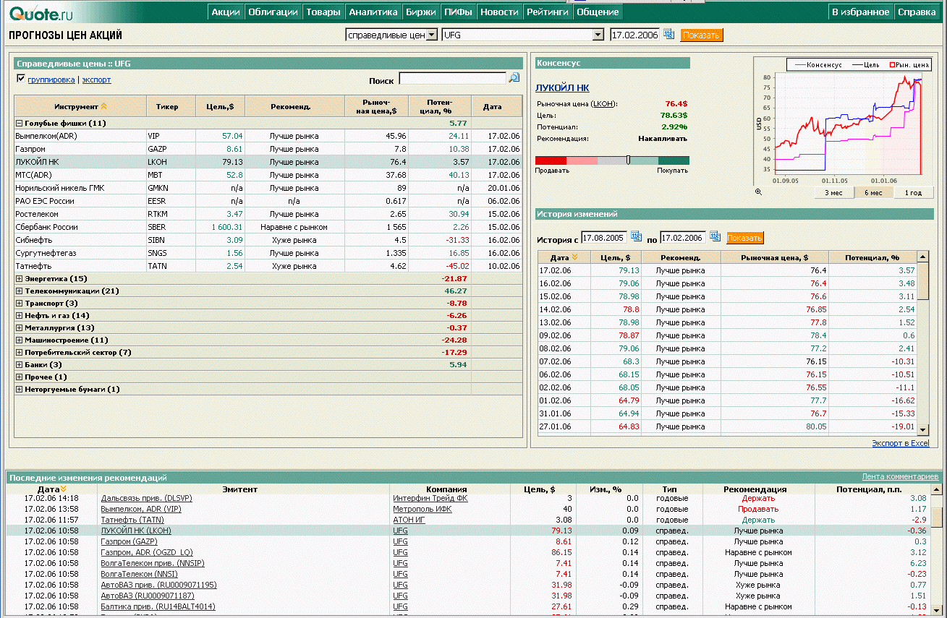Image resolution: width=947 pixels, height=618 pixels.
Task: Click the Продавать-Покупать recommendation slider handle
Action: point(627,160)
